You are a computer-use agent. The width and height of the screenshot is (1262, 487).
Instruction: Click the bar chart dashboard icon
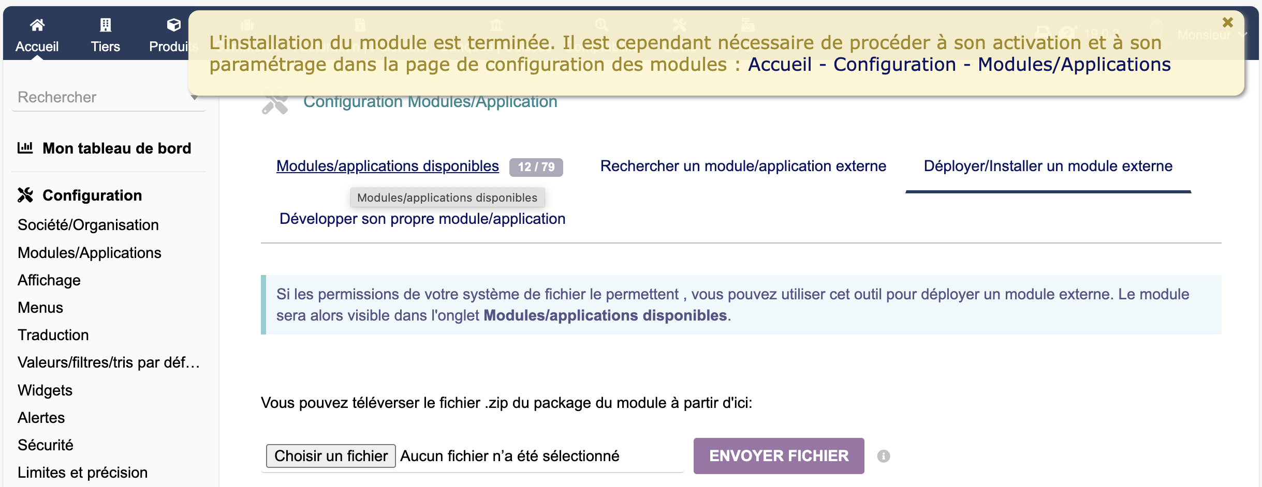point(25,148)
